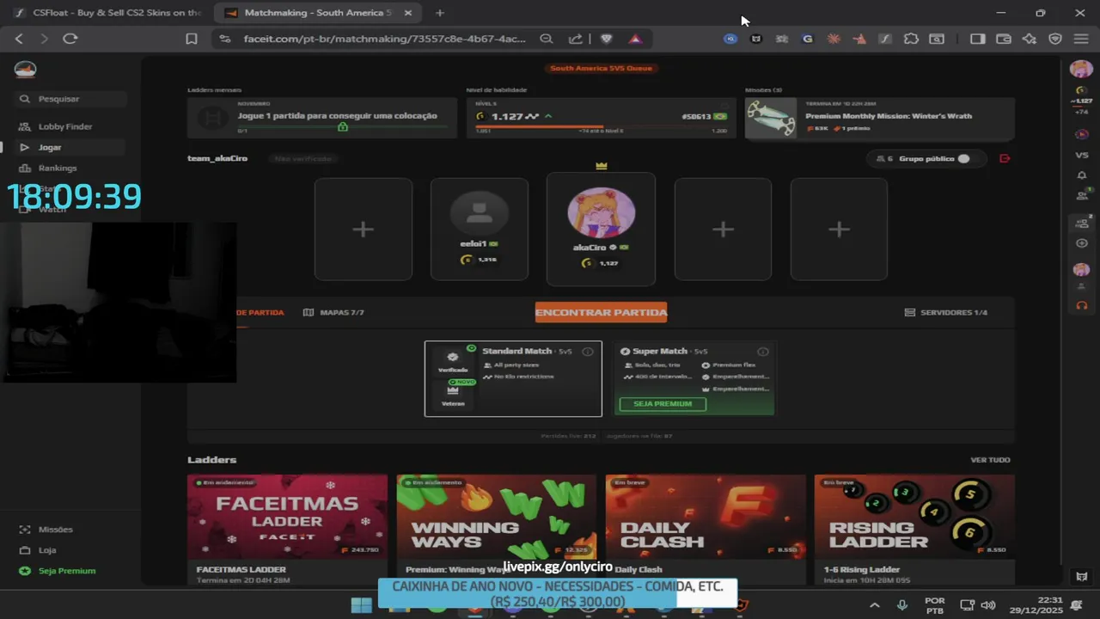
Task: Open the akaCiro player card
Action: point(601,229)
